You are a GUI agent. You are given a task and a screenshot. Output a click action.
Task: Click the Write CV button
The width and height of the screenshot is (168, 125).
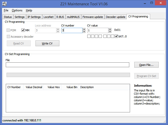tap(47, 43)
